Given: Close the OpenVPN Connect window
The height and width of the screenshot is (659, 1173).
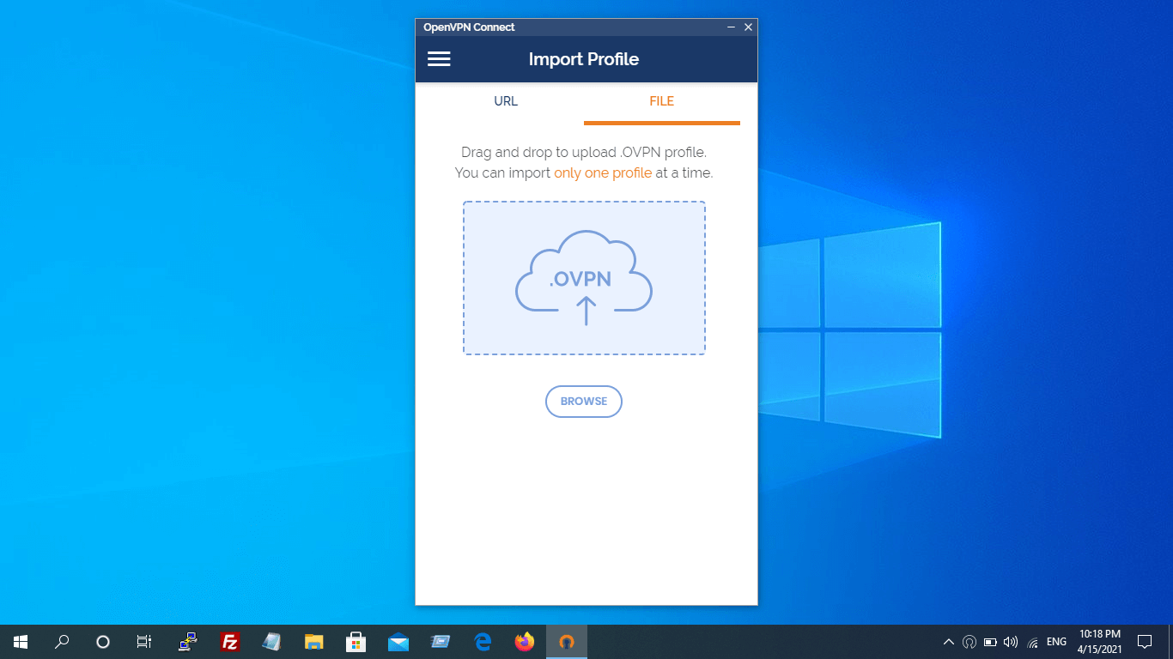Looking at the screenshot, I should pyautogui.click(x=748, y=27).
